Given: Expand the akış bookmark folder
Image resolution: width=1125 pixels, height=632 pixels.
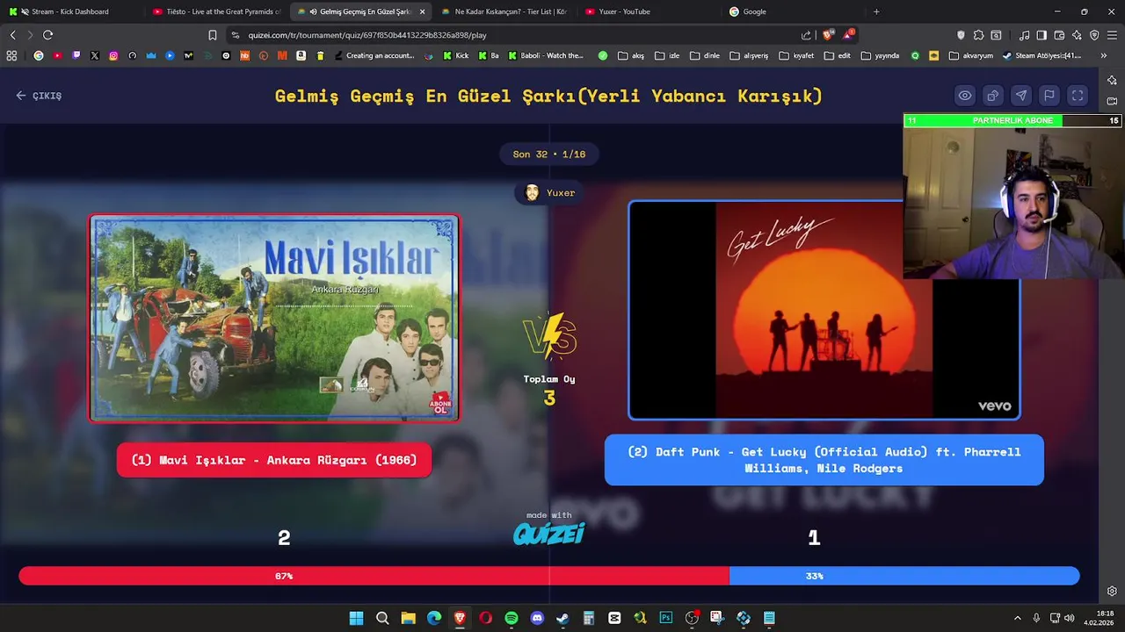Looking at the screenshot, I should 631,55.
